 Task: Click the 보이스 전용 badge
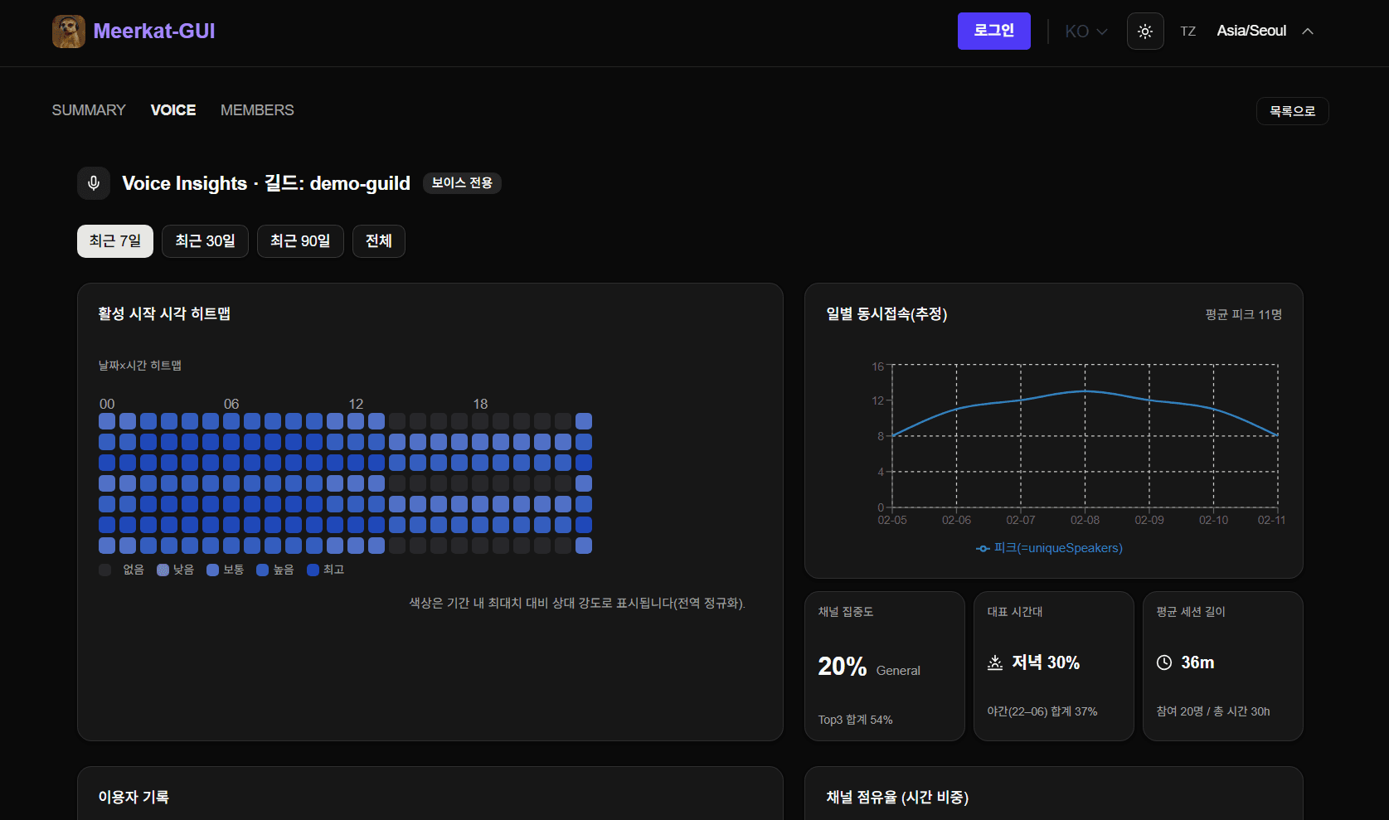pyautogui.click(x=462, y=183)
